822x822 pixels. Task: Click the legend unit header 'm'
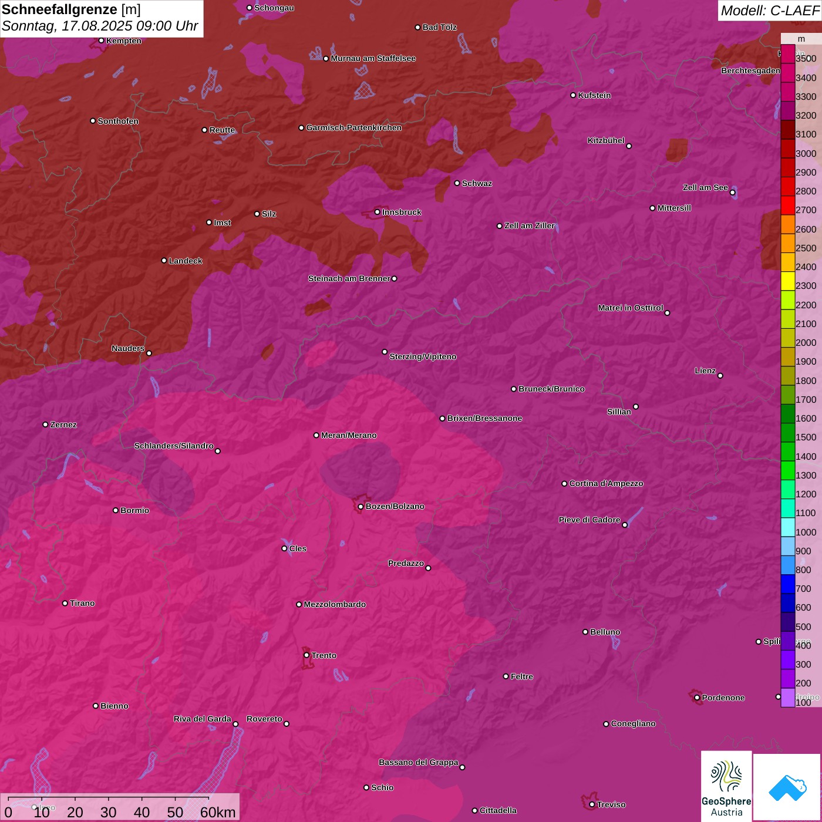[x=801, y=39]
